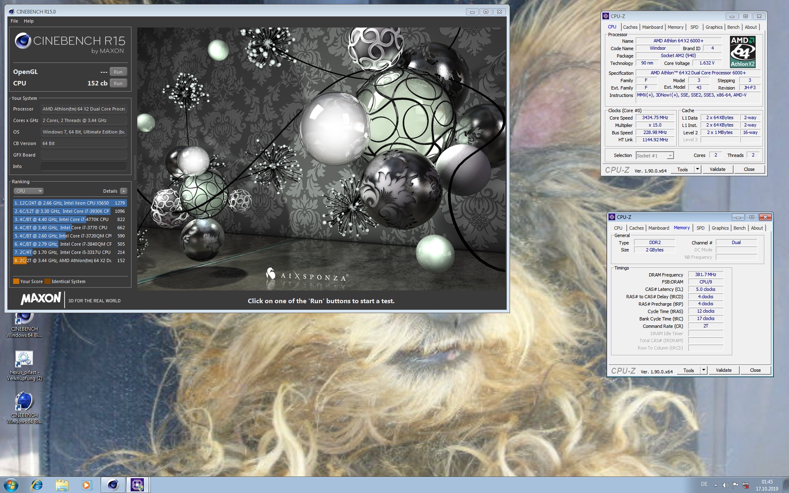Open the taskbar clock showing 01:45
789x493 pixels.
coord(767,485)
